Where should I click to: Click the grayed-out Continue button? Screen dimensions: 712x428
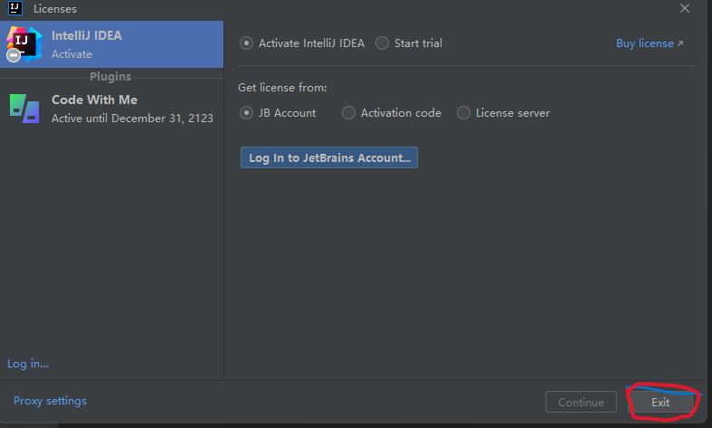click(581, 402)
